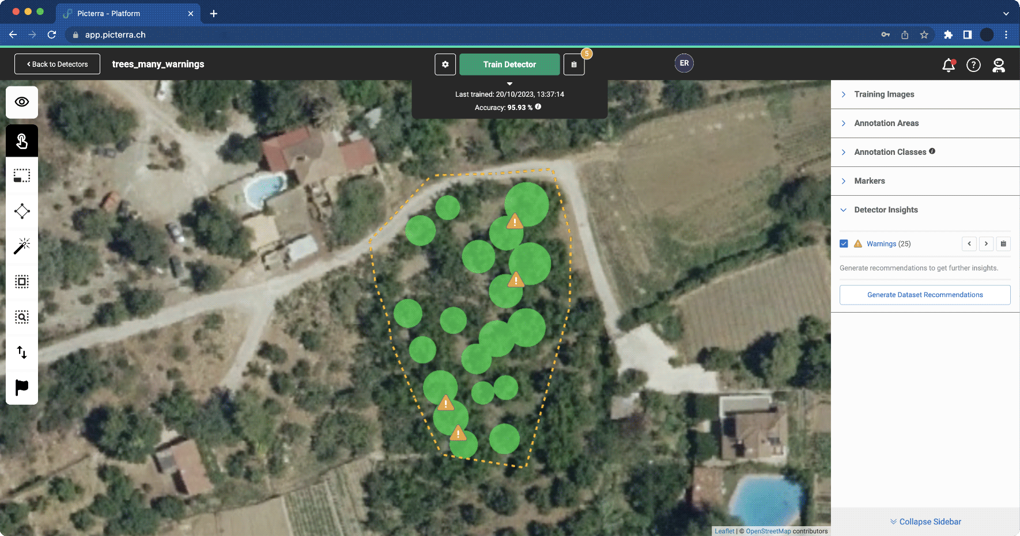Image resolution: width=1020 pixels, height=536 pixels.
Task: Open saved passwords key icon
Action: [886, 35]
